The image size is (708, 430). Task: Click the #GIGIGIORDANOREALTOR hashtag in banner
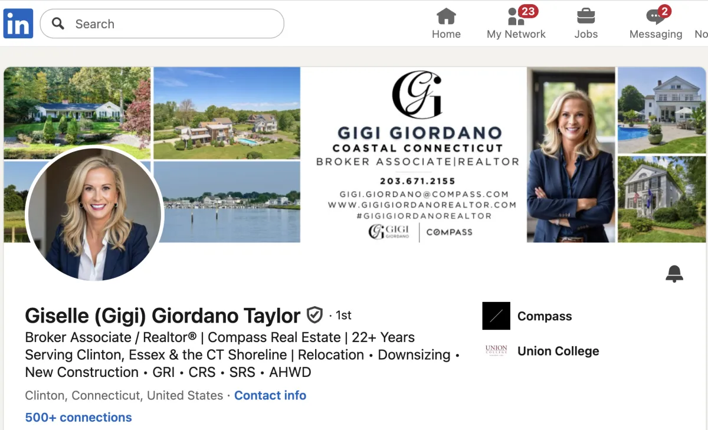pos(423,216)
